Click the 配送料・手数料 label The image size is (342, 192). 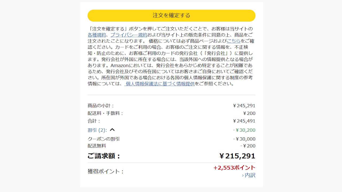point(106,113)
